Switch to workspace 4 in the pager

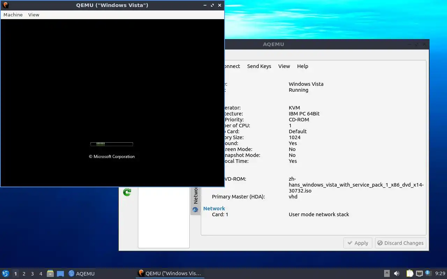point(41,274)
